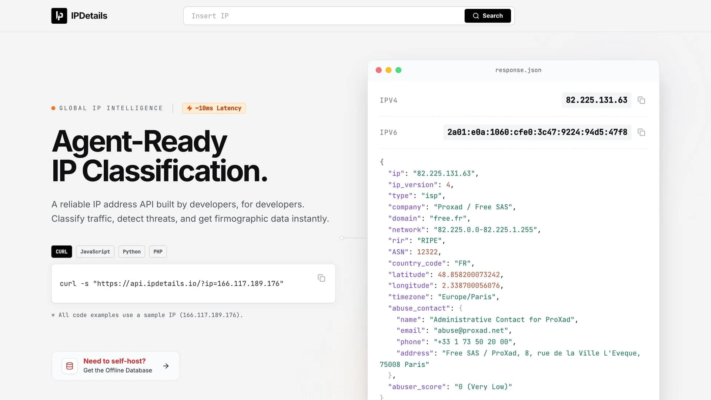Screen dimensions: 711x400
Task: Click the "latitude" value line
Action: point(446,274)
